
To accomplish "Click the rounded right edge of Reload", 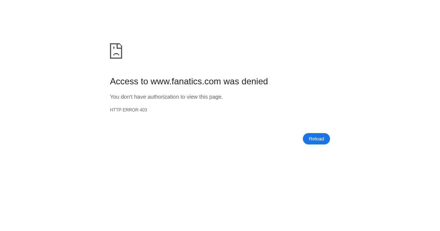I will [x=329, y=139].
